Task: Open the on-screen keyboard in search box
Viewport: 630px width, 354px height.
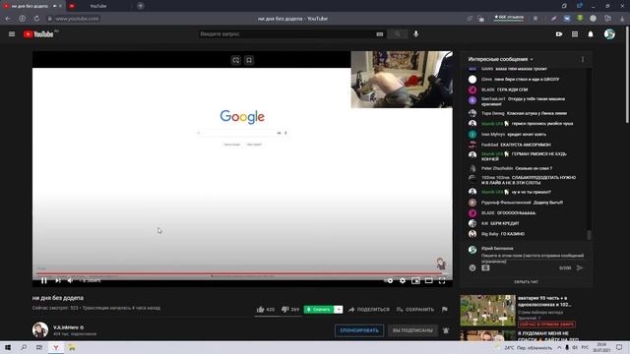Action: [380, 34]
